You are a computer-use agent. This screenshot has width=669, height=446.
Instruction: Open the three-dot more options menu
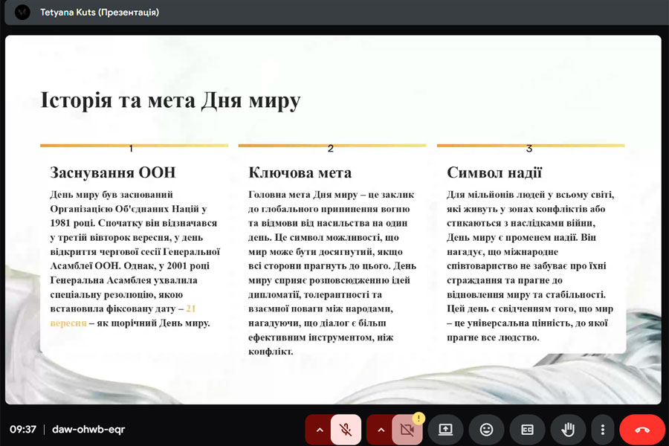603,430
